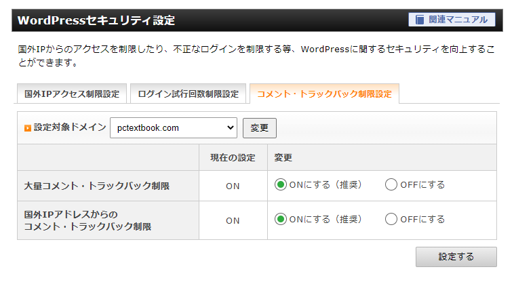Click the 現在の設定 column header
This screenshot has width=514, height=282.
[233, 157]
